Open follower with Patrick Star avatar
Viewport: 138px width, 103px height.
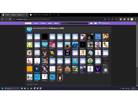[30, 61]
